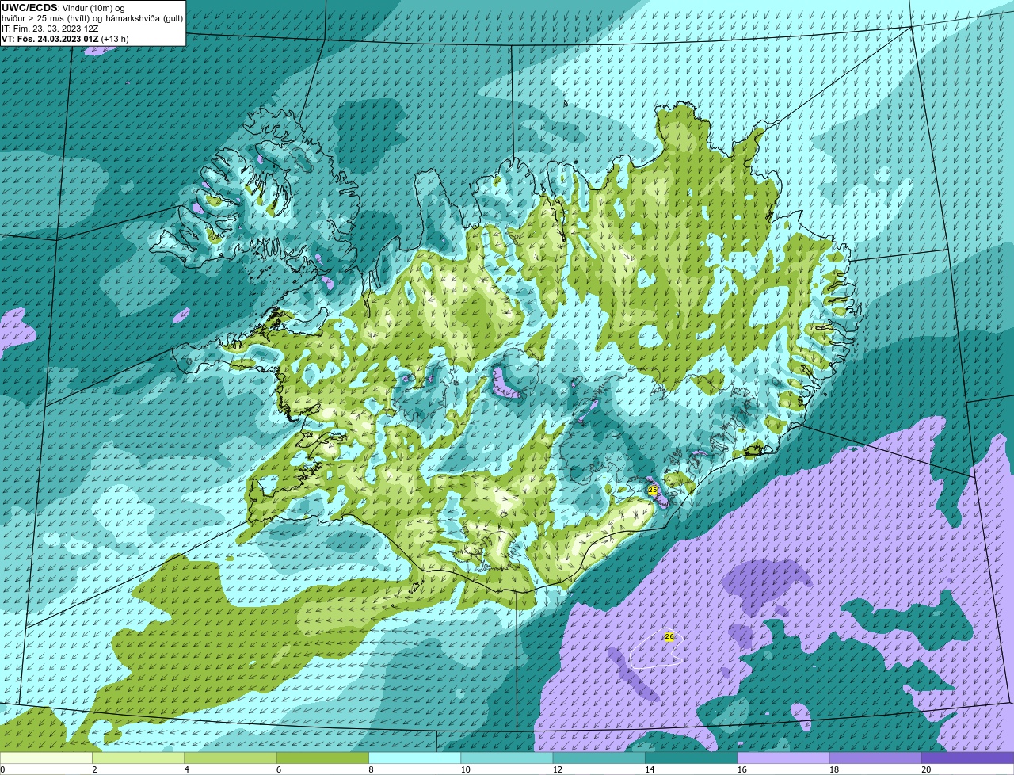Viewport: 1014px width, 775px height.
Task: Click the 2–4 m/s light green legend swatch
Action: click(139, 758)
